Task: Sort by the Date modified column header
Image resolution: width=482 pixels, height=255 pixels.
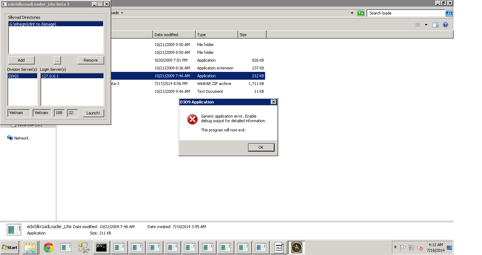Action: pos(174,35)
